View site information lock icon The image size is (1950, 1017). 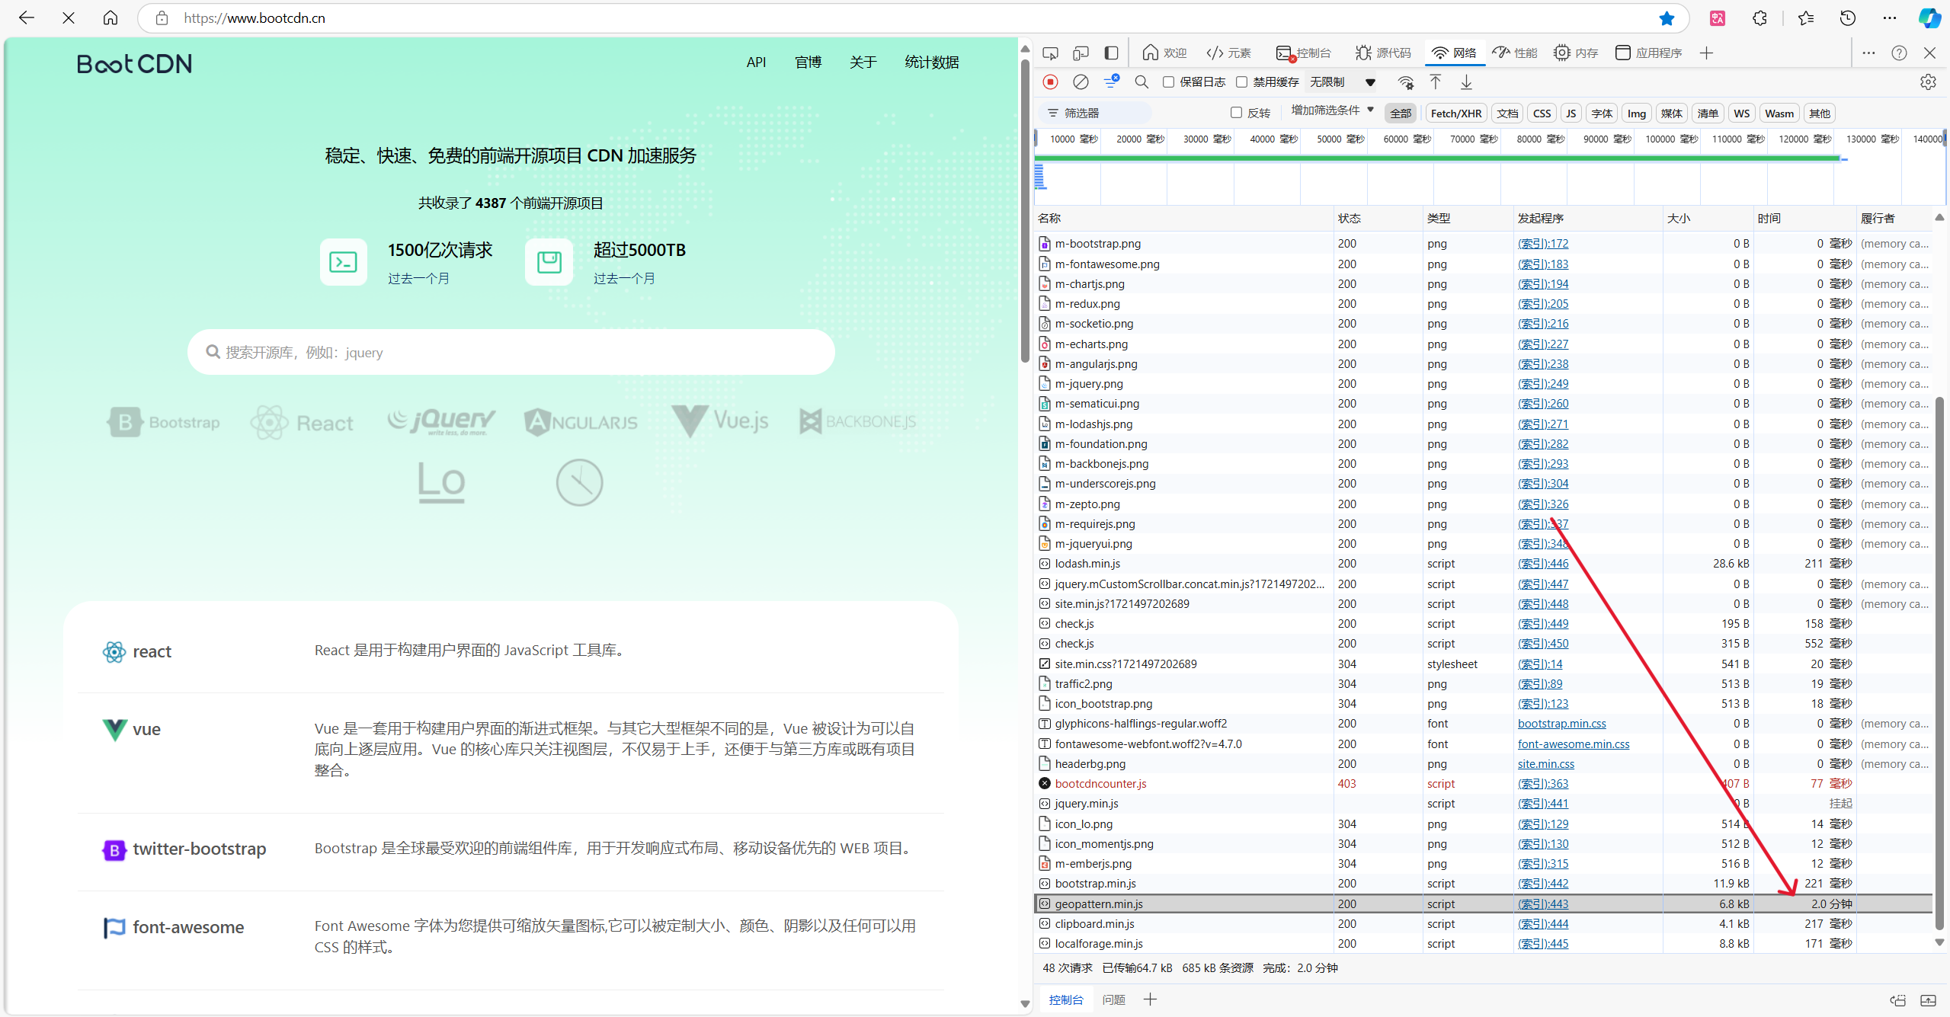click(162, 18)
